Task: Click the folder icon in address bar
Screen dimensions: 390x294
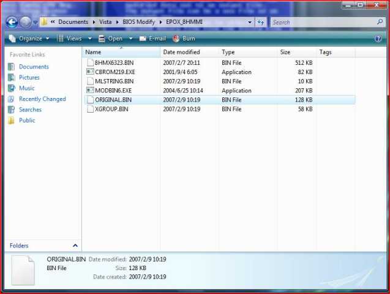Action: 44,22
